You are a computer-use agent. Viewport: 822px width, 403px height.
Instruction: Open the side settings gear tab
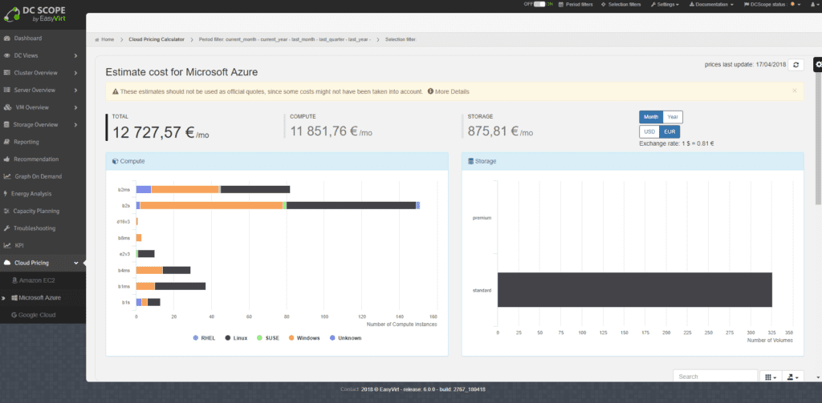[818, 64]
